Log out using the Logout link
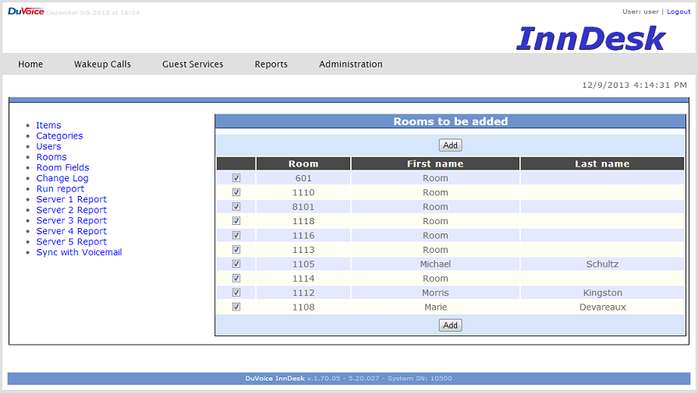 pos(679,12)
